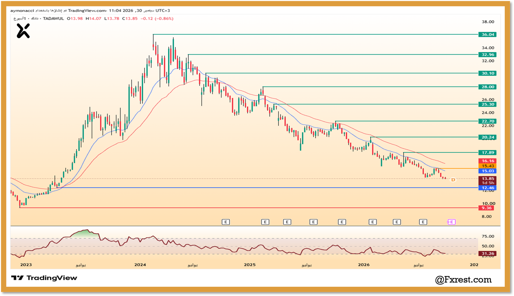The image size is (514, 296).
Task: Click the 34.00 price axis label
Action: [x=488, y=48]
